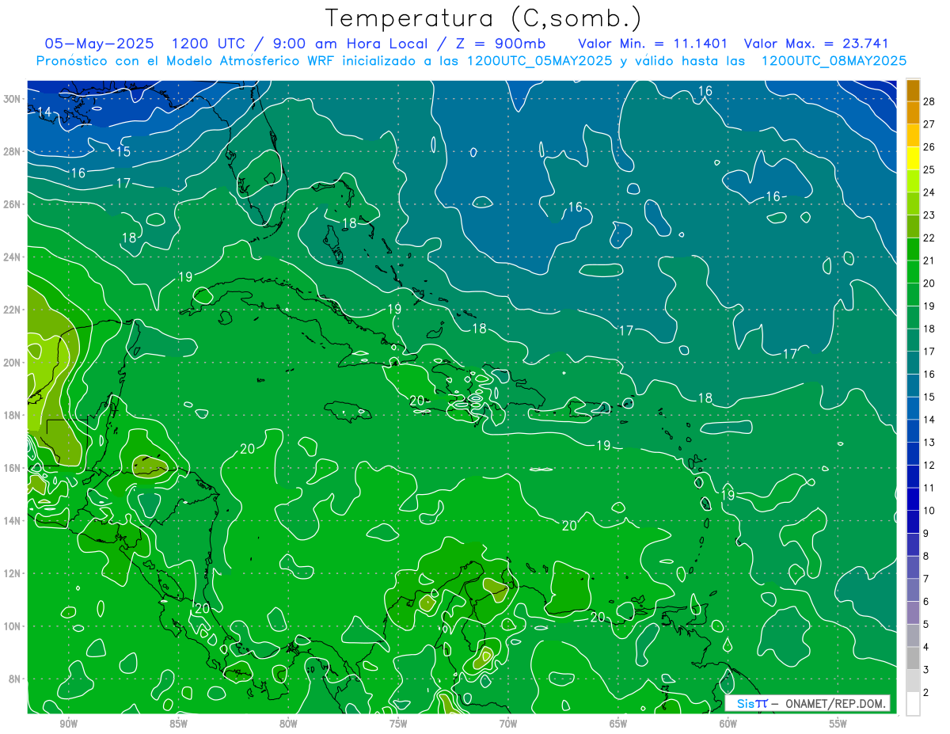Click the "10N" latitude axis label
The image size is (950, 734).
click(13, 626)
